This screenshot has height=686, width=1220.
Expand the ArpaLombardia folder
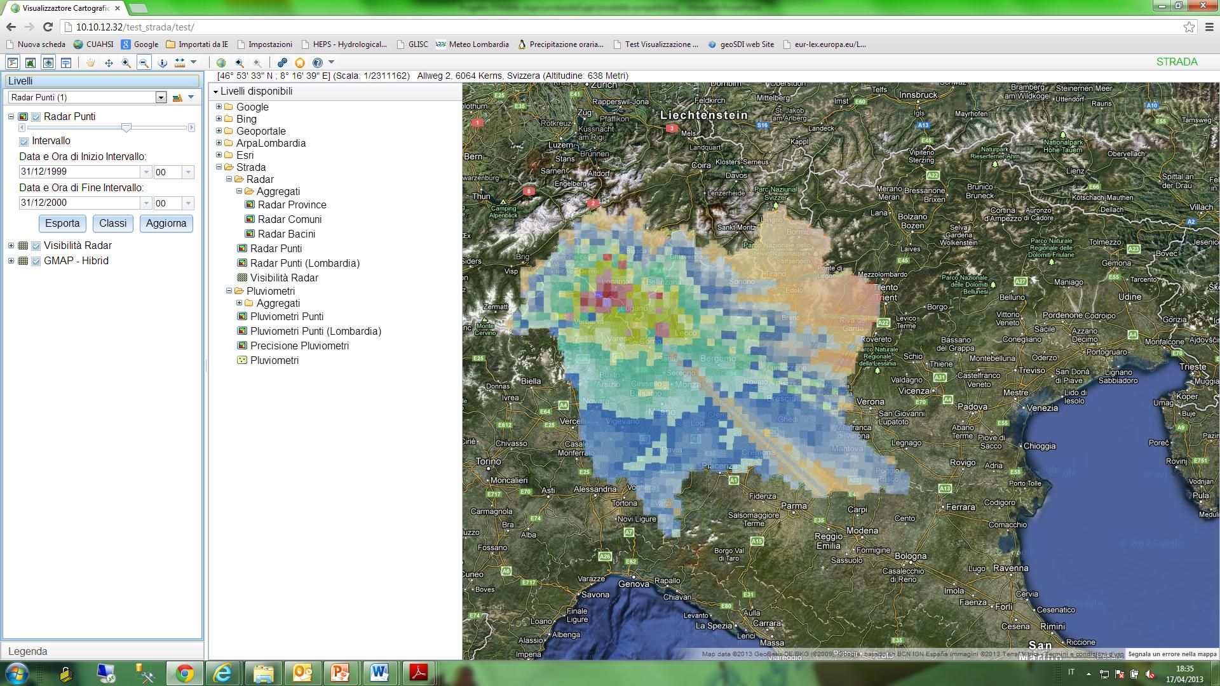click(x=219, y=143)
